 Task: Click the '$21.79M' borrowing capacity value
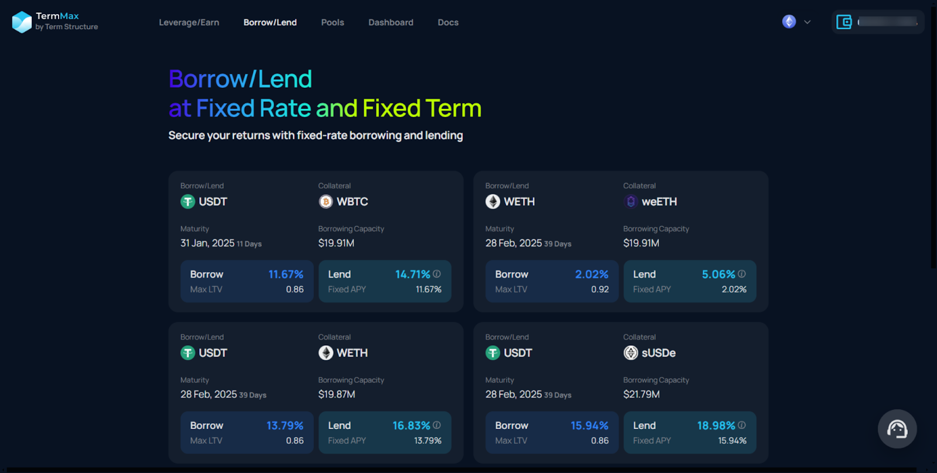641,395
